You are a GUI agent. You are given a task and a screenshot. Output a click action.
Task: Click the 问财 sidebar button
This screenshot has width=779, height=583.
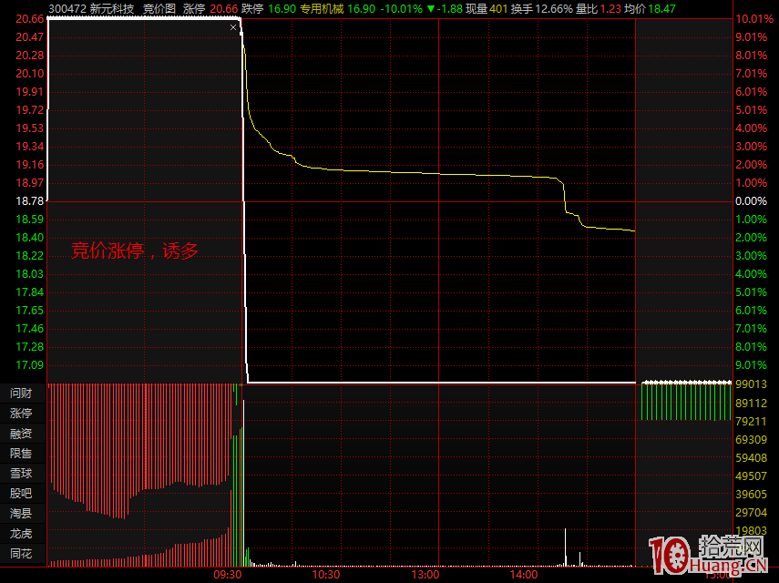click(21, 394)
